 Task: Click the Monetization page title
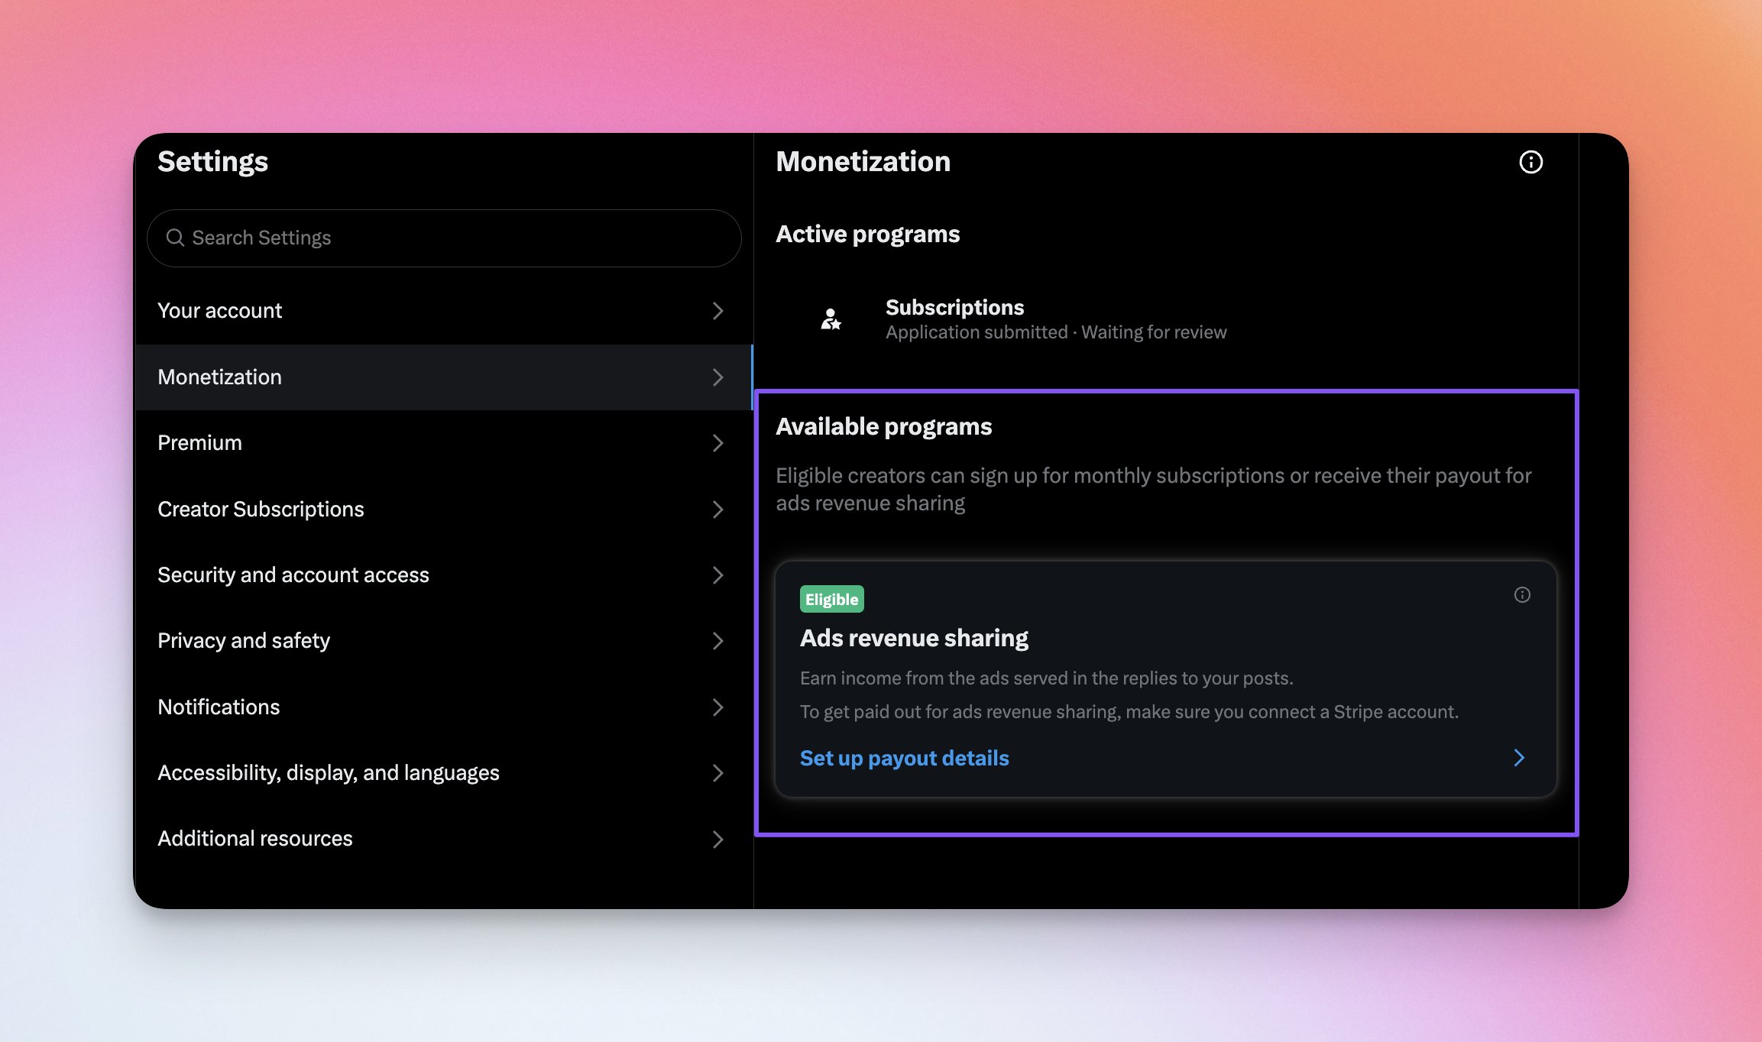863,162
